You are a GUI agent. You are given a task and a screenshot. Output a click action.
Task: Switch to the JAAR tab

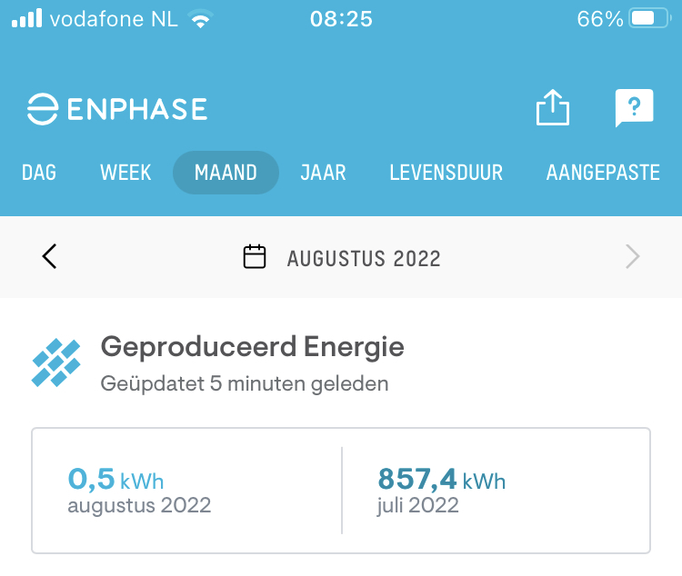click(x=323, y=173)
